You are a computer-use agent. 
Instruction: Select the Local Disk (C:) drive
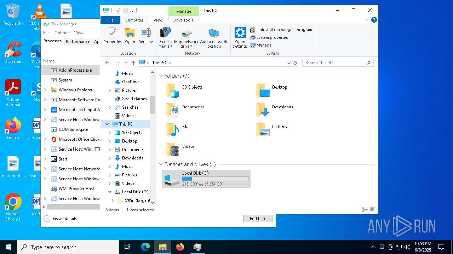coord(206,179)
